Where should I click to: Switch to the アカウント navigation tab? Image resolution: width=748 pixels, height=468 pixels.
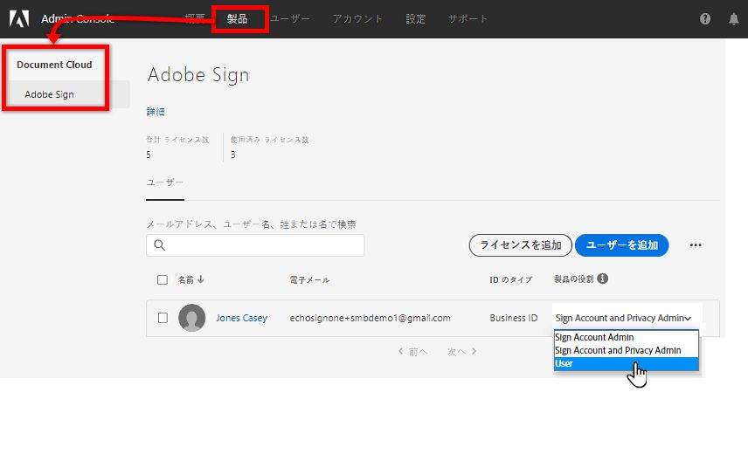(357, 18)
